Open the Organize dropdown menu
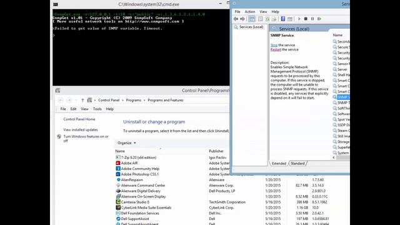The height and width of the screenshot is (225, 400). pyautogui.click(x=126, y=143)
